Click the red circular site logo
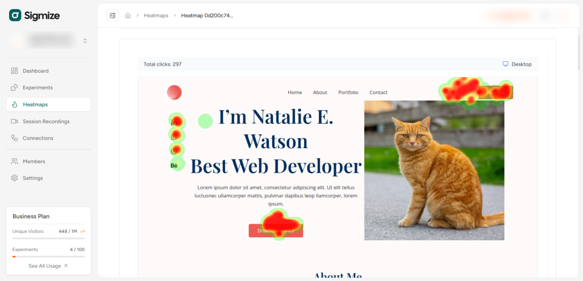This screenshot has width=583, height=281. coord(174,93)
